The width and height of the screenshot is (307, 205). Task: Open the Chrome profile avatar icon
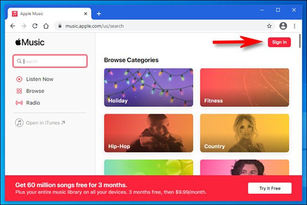(283, 26)
